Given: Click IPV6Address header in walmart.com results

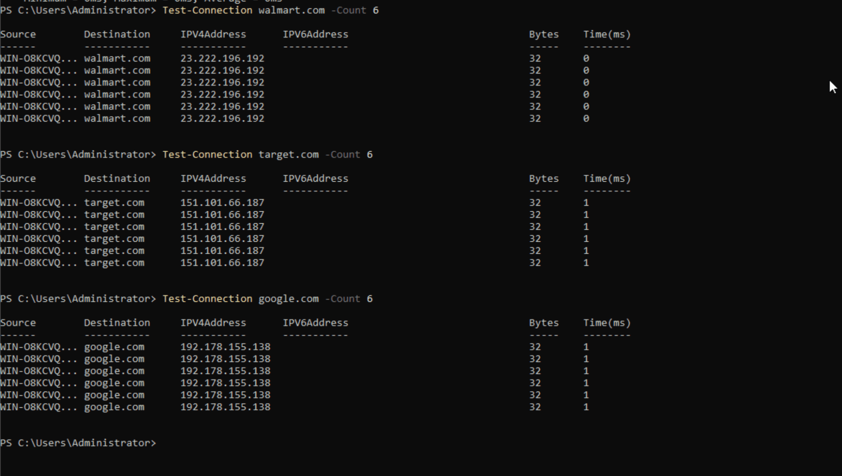Looking at the screenshot, I should pos(315,35).
